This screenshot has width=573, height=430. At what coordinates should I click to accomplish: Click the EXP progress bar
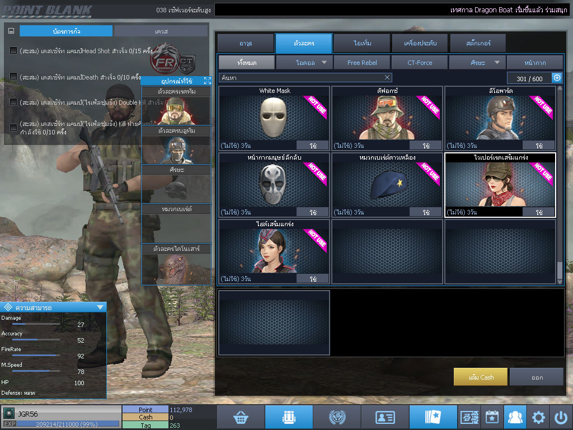(68, 424)
